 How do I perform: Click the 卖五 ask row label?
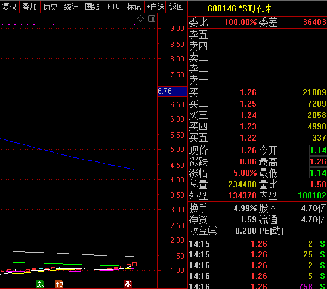pos(198,35)
